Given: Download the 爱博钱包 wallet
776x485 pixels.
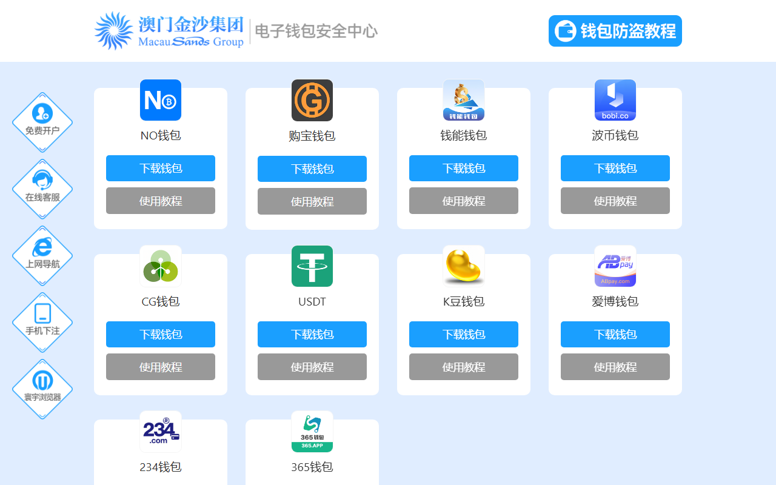Looking at the screenshot, I should [615, 334].
